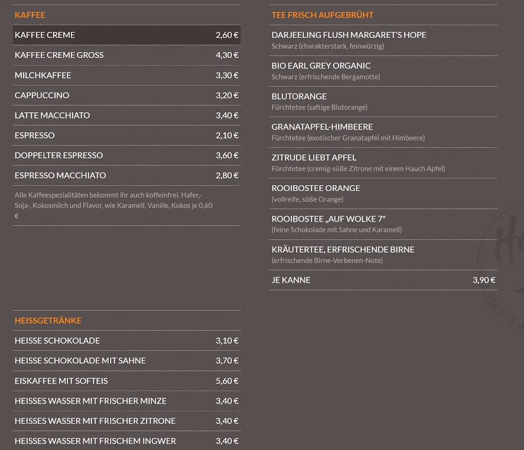
Task: Click the GRANATAPFEL-HIMBEERE tea item
Action: point(383,132)
